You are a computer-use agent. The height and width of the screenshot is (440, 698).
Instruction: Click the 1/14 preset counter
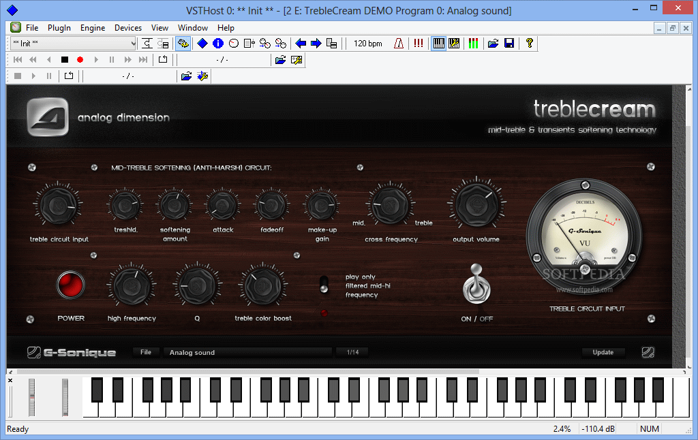tap(353, 352)
